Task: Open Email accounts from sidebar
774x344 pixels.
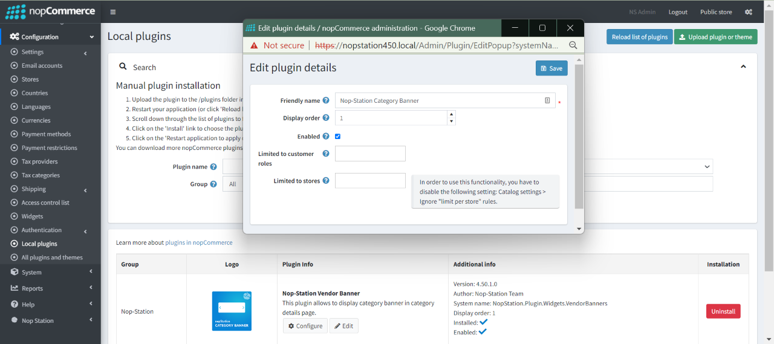Action: [42, 65]
